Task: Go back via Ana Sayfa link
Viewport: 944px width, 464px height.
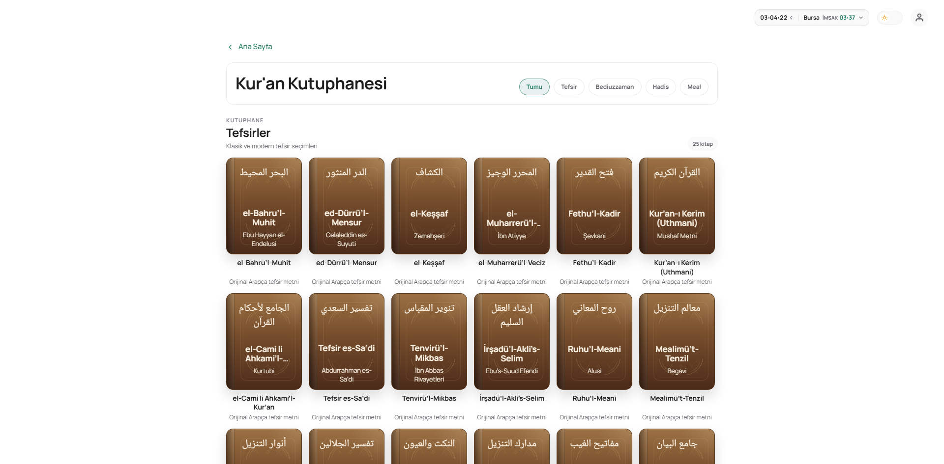Action: pos(255,47)
